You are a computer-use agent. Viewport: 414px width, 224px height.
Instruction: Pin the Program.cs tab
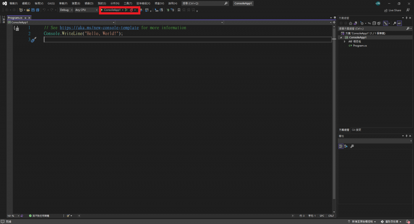[25, 18]
